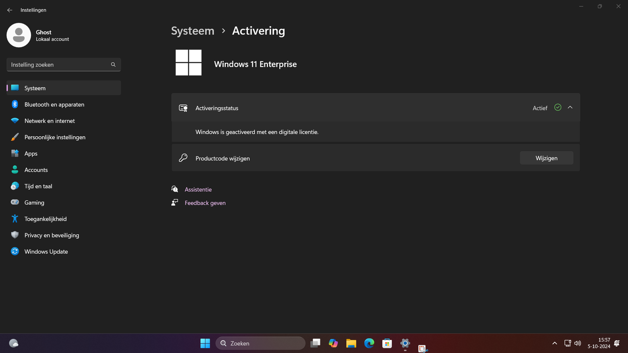Open Systeem in the settings sidebar
Screen dimensions: 628x353
pyautogui.click(x=64, y=88)
